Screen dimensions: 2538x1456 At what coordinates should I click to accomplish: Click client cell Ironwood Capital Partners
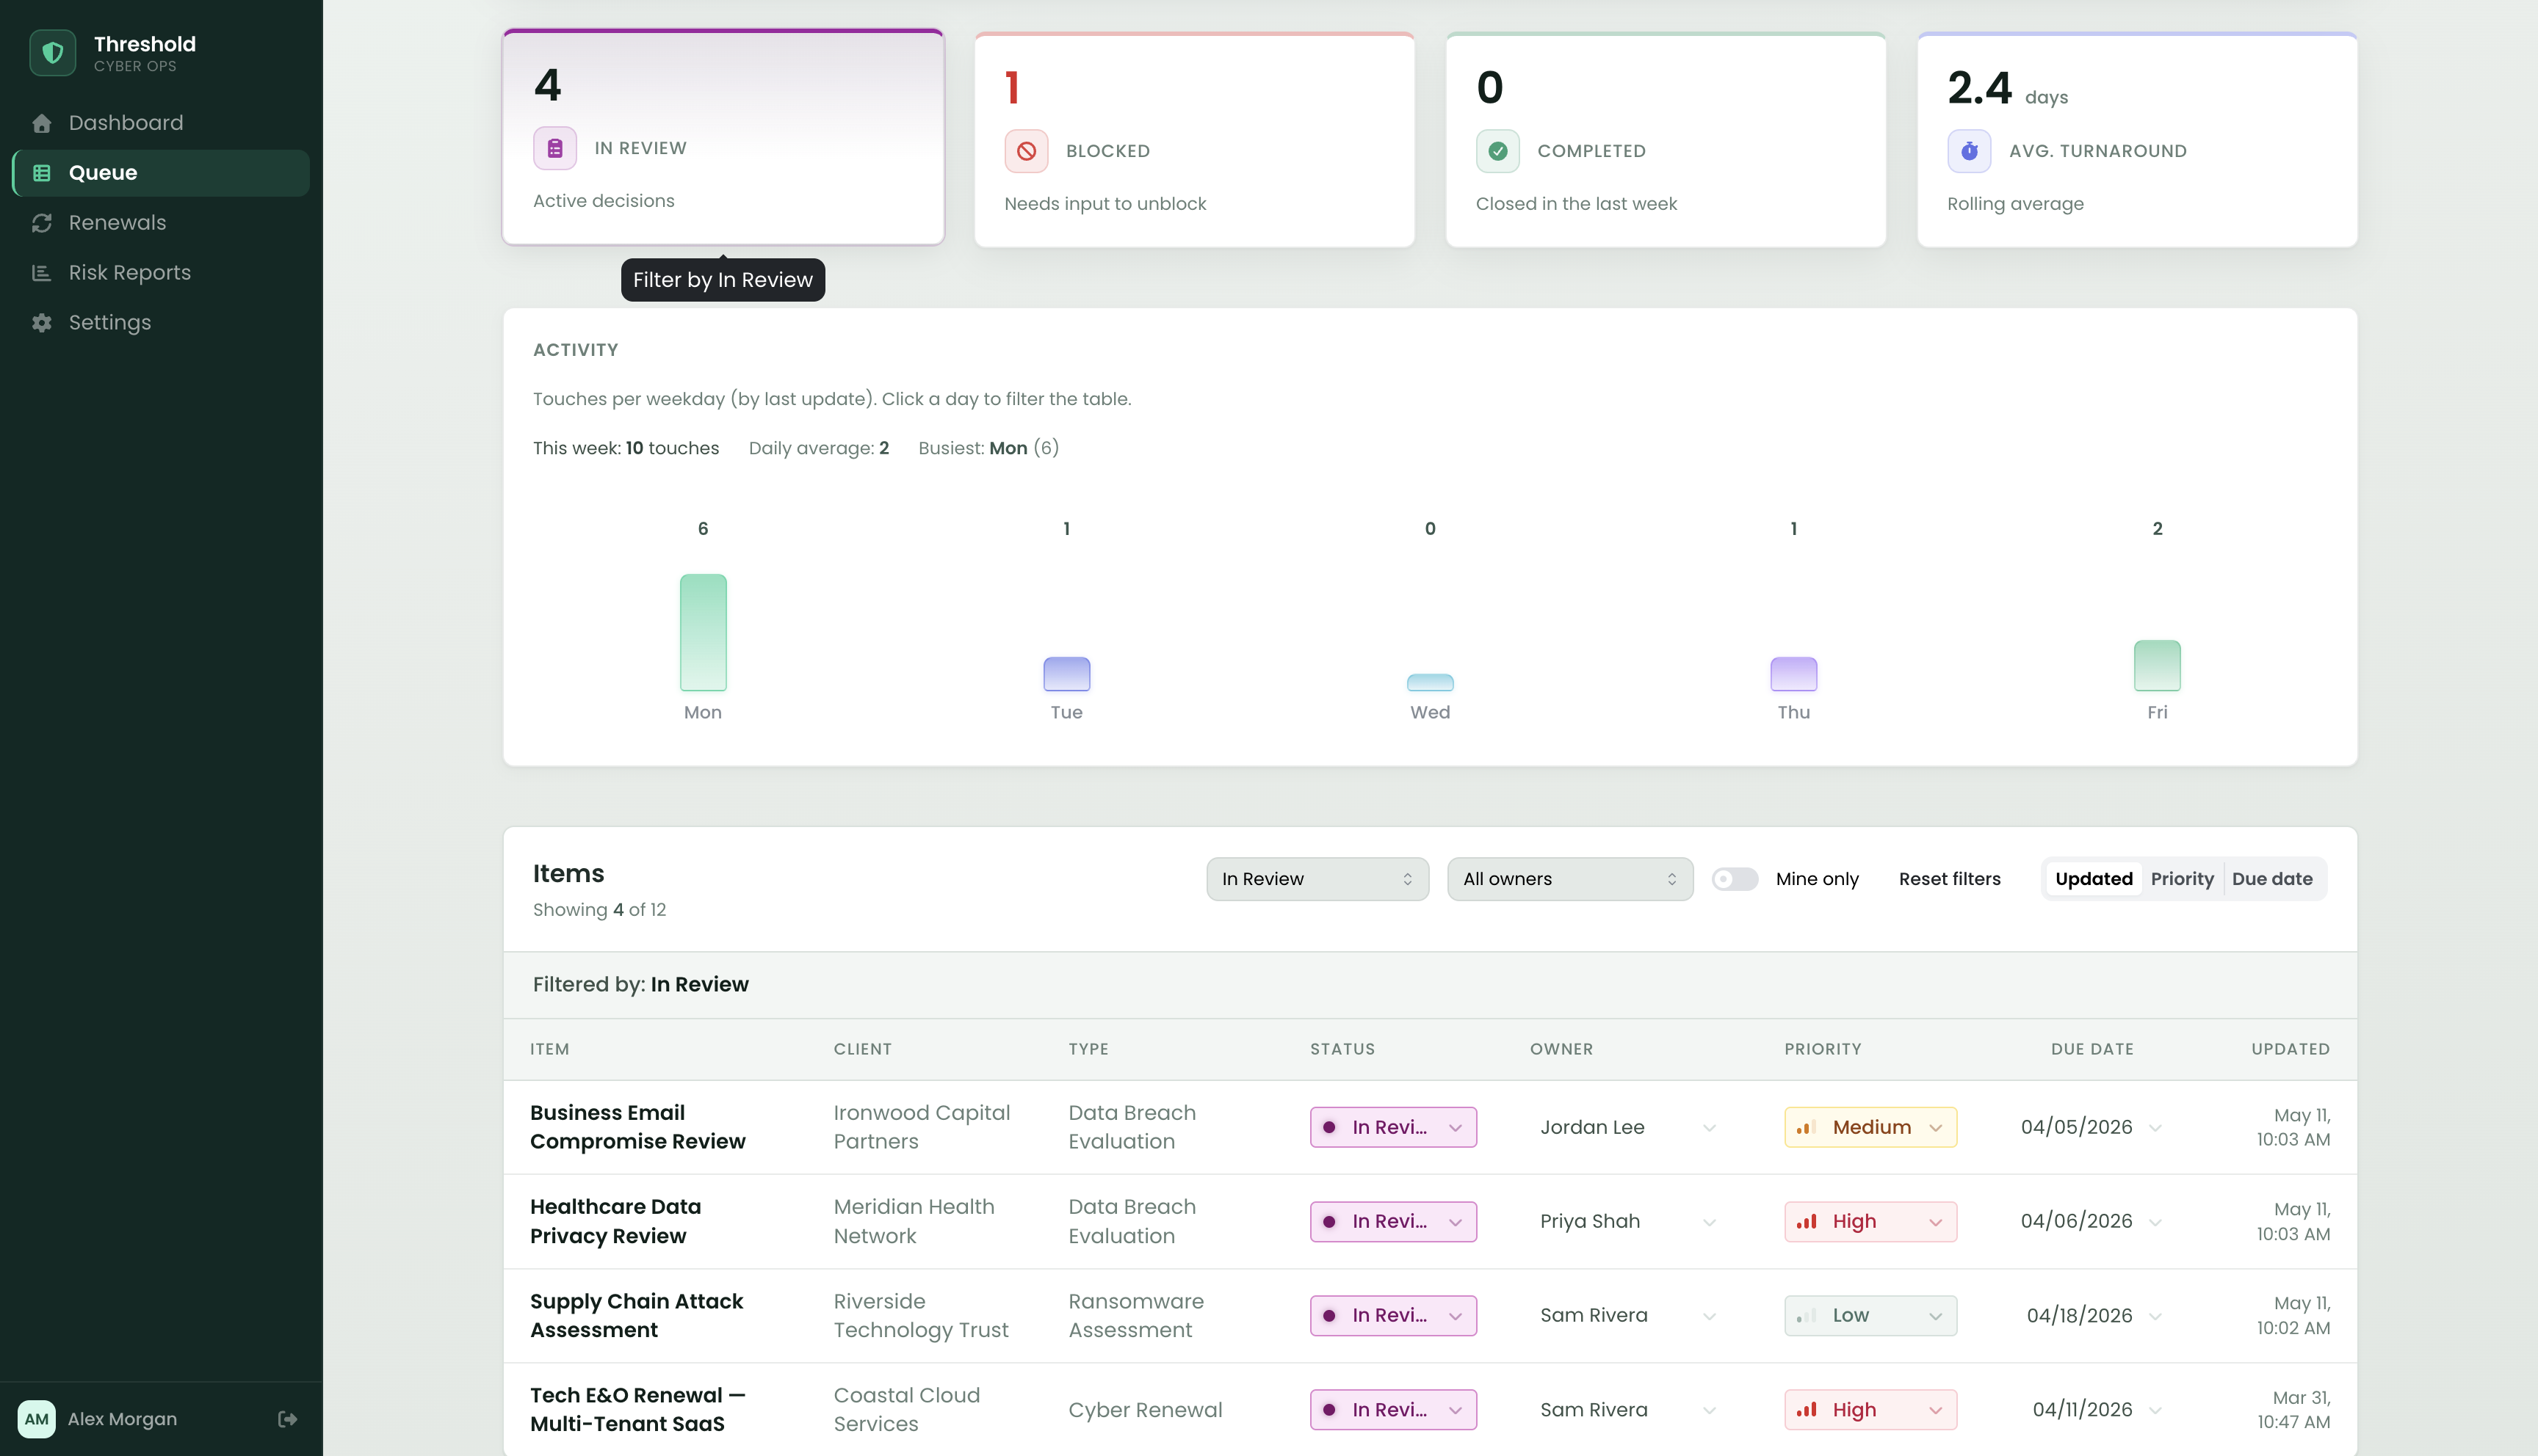click(x=922, y=1128)
